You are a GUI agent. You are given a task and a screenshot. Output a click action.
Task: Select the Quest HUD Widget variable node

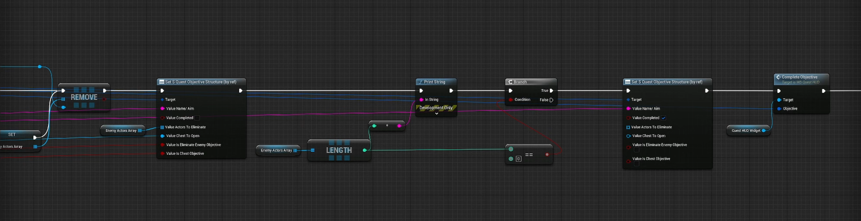point(748,131)
